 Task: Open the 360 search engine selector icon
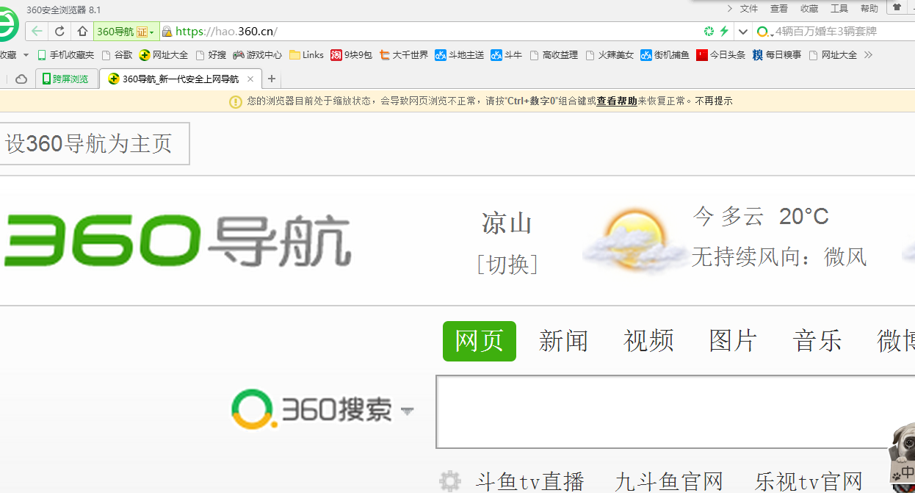[x=765, y=32]
